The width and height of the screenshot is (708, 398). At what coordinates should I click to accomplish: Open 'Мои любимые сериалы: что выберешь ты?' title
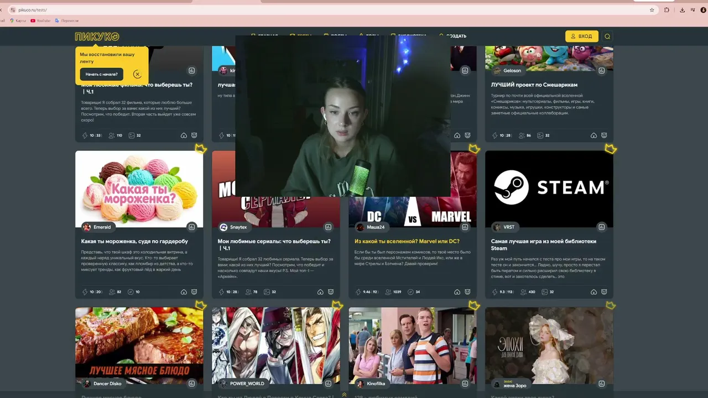274,245
